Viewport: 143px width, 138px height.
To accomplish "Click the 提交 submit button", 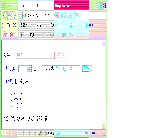I will tap(87, 69).
